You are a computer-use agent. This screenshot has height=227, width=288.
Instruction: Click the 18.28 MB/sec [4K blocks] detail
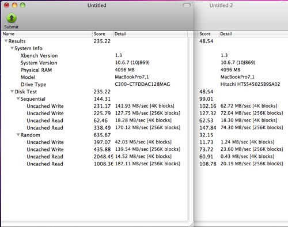coord(143,120)
